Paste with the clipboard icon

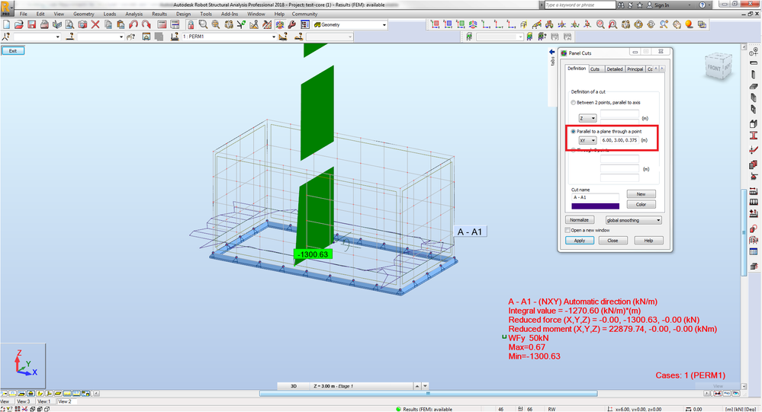coord(121,24)
